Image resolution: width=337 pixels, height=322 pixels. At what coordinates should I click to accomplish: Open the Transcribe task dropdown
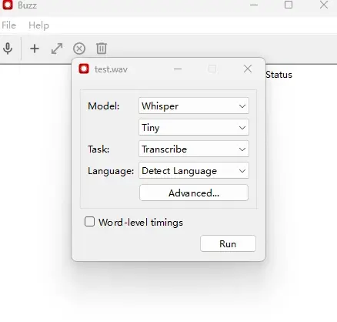click(194, 149)
